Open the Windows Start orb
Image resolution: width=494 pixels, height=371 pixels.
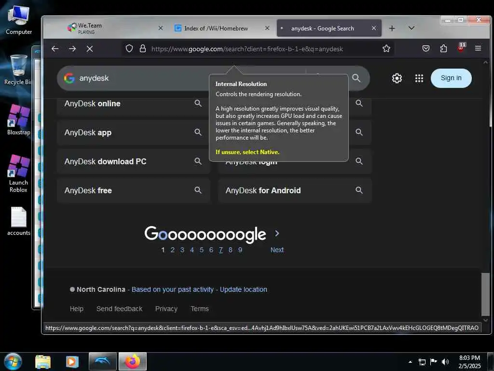(13, 361)
